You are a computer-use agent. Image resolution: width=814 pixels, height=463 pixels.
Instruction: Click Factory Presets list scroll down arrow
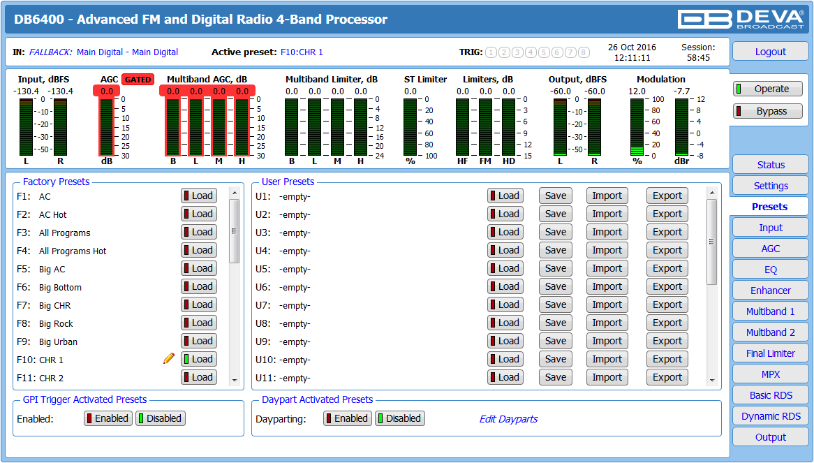[x=235, y=381]
